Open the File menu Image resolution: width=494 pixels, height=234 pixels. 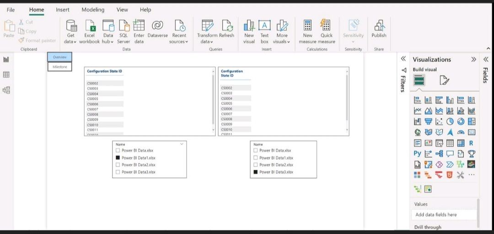point(11,10)
